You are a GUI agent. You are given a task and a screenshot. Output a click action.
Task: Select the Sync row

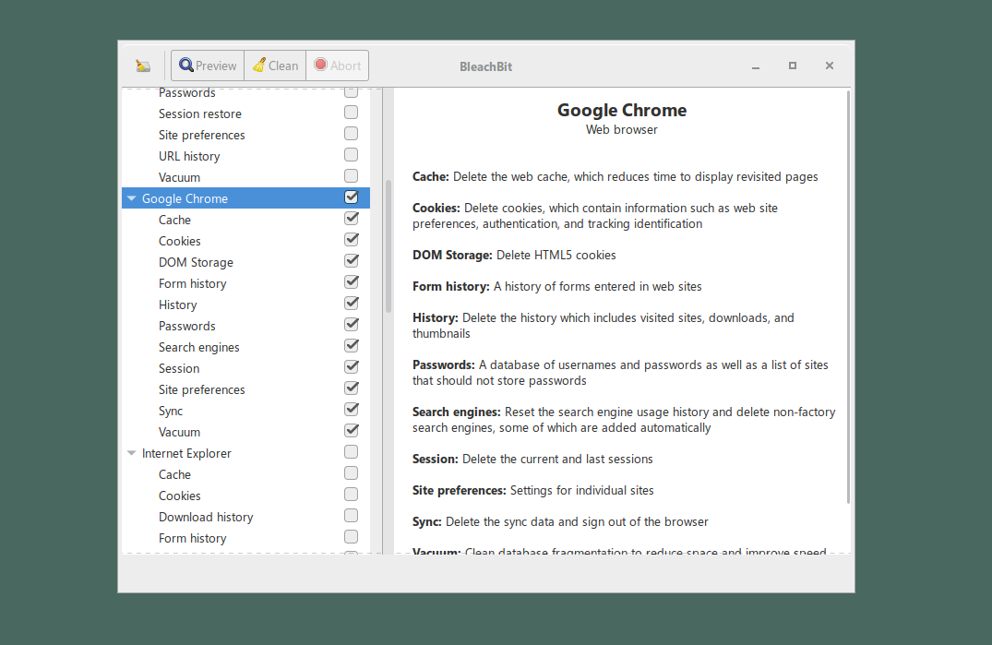click(245, 411)
